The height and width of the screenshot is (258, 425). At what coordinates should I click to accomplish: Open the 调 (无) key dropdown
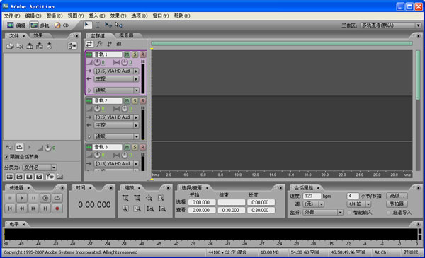pyautogui.click(x=313, y=204)
